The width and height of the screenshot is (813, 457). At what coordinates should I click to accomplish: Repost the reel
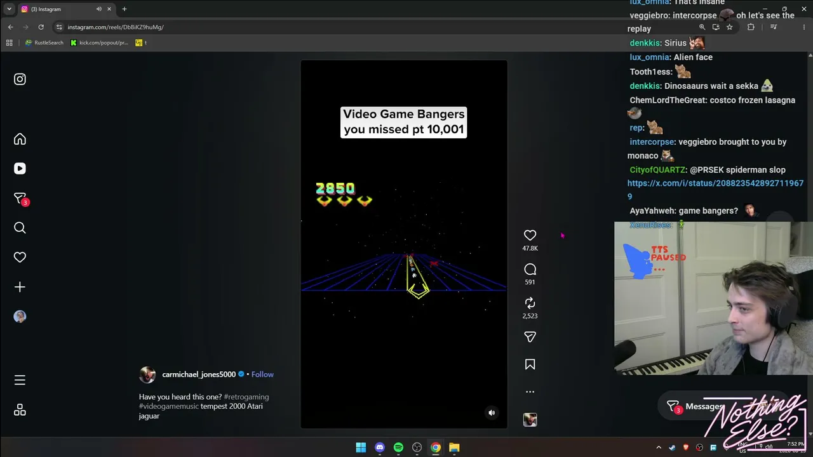tap(530, 303)
